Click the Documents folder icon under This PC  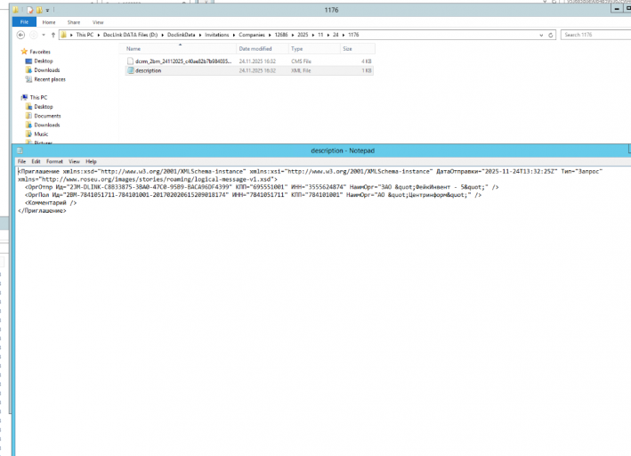coord(28,116)
